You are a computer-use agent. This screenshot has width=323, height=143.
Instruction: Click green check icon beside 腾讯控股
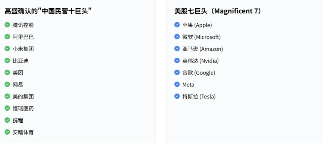7,25
